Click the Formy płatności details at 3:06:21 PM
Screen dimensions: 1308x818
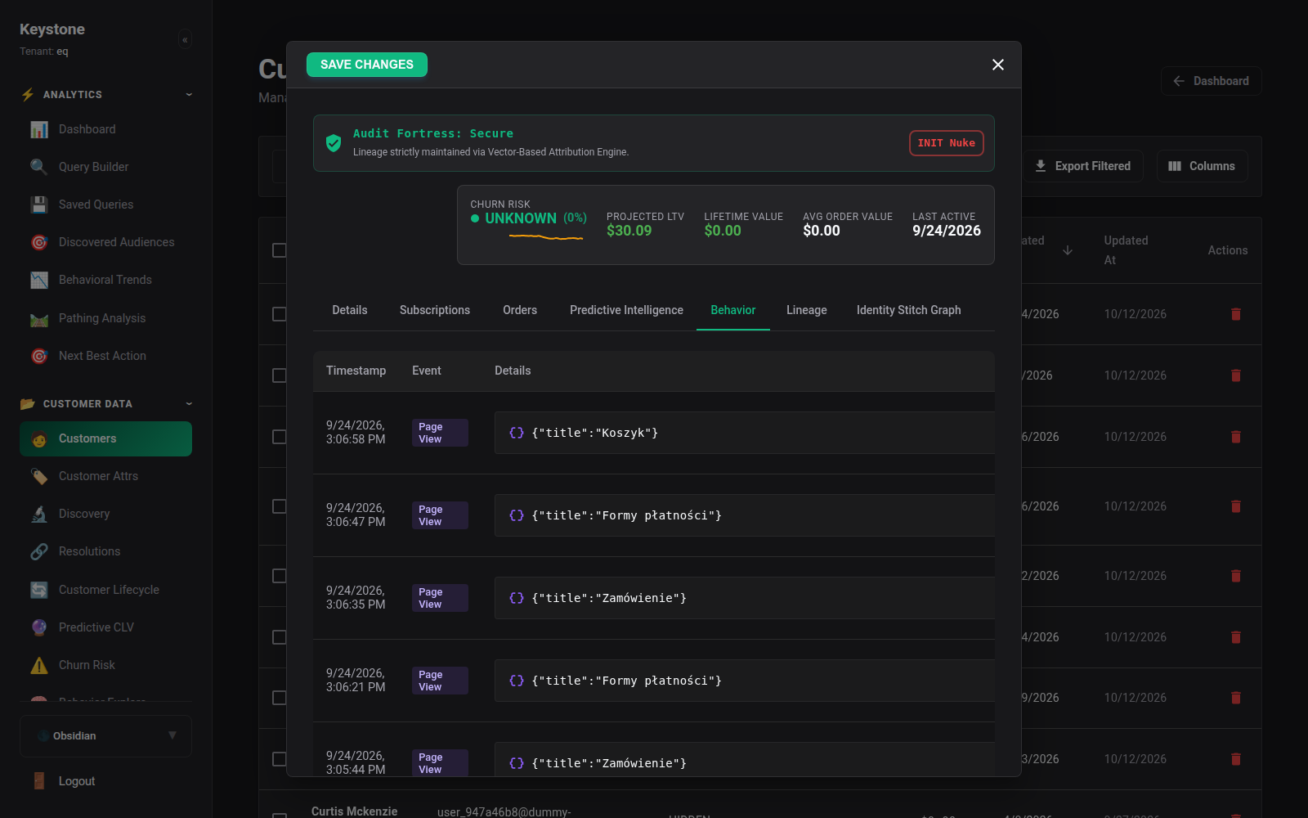pos(745,681)
